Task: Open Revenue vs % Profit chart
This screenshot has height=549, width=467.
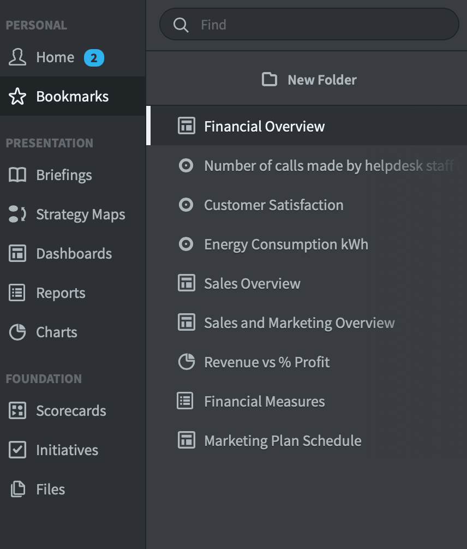Action: [x=307, y=362]
